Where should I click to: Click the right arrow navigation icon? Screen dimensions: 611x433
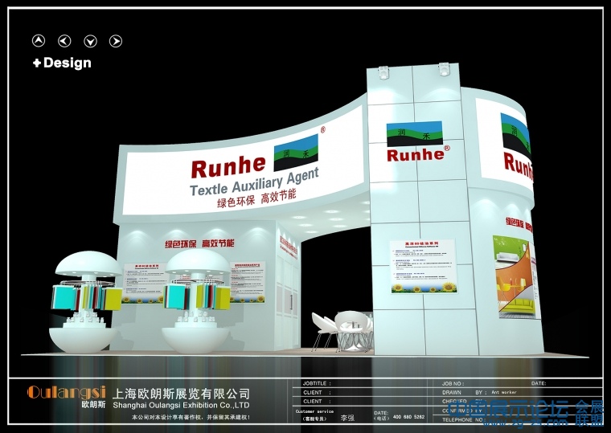click(116, 41)
